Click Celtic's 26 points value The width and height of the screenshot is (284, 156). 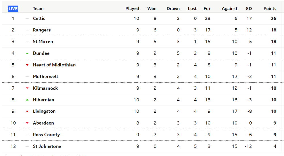tap(273, 18)
